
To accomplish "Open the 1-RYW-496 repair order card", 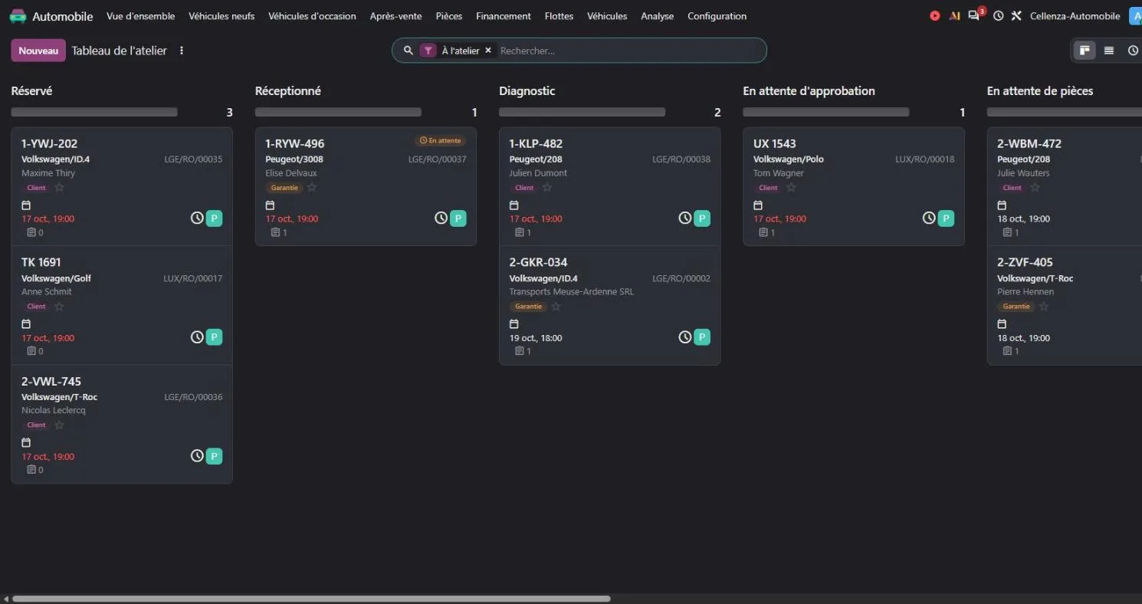I will tap(366, 186).
